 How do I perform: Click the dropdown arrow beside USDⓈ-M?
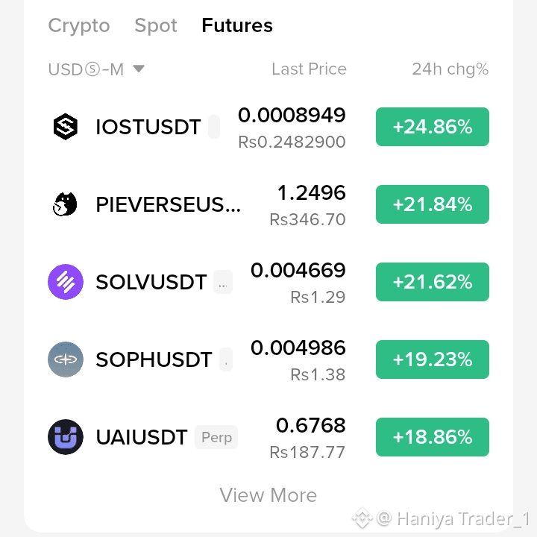(139, 69)
